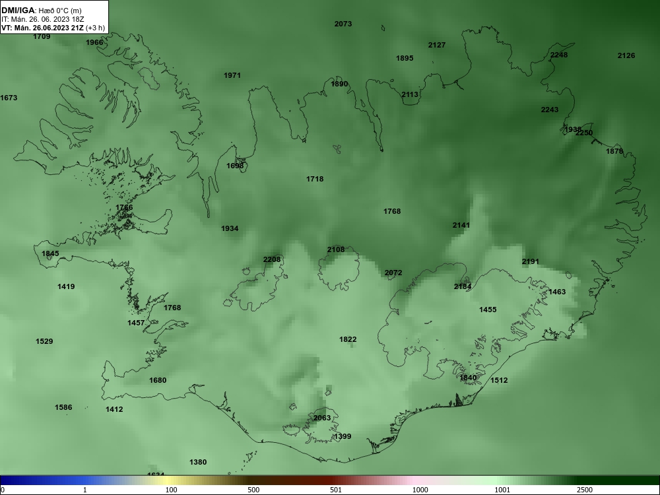Click the 2113 value label
This screenshot has width=660, height=495.
[410, 94]
